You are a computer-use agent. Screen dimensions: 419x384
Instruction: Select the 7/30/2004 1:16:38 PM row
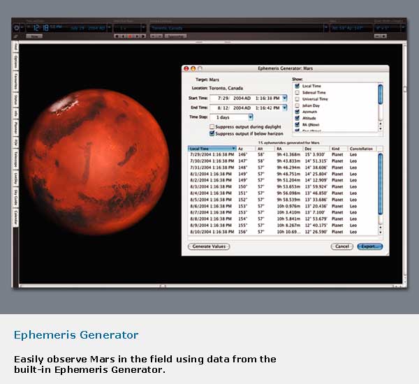(x=283, y=161)
